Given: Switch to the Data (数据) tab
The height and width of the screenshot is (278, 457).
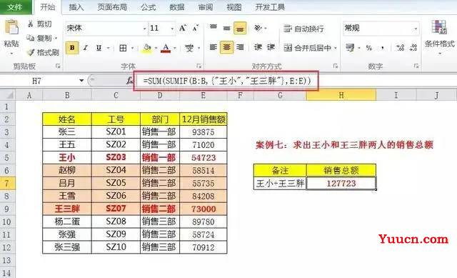Looking at the screenshot, I should (x=177, y=7).
